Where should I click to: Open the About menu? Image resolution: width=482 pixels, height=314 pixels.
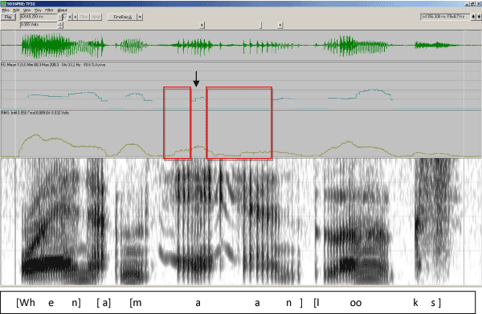click(62, 10)
